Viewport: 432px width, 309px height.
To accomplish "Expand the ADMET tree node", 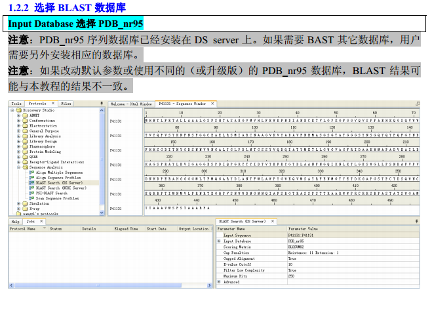I will tap(18, 115).
